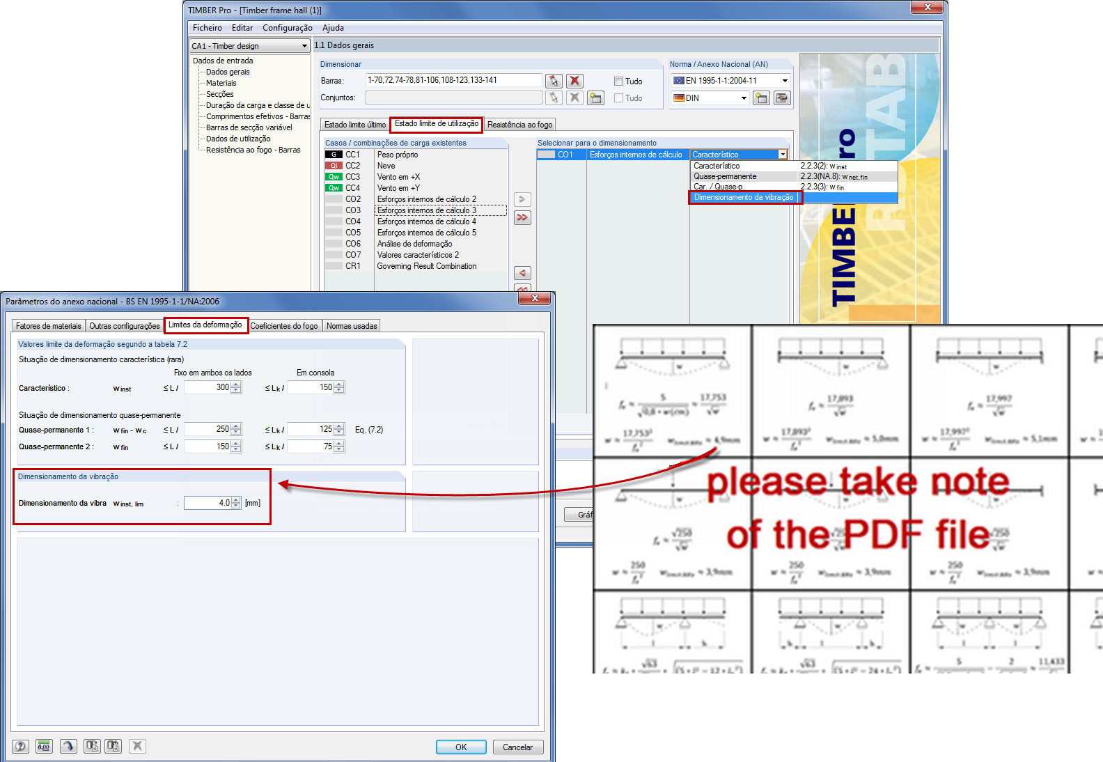Click the Cancelar button
This screenshot has width=1103, height=762.
(518, 747)
